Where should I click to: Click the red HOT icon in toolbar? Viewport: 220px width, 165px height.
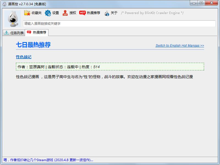click(x=82, y=13)
